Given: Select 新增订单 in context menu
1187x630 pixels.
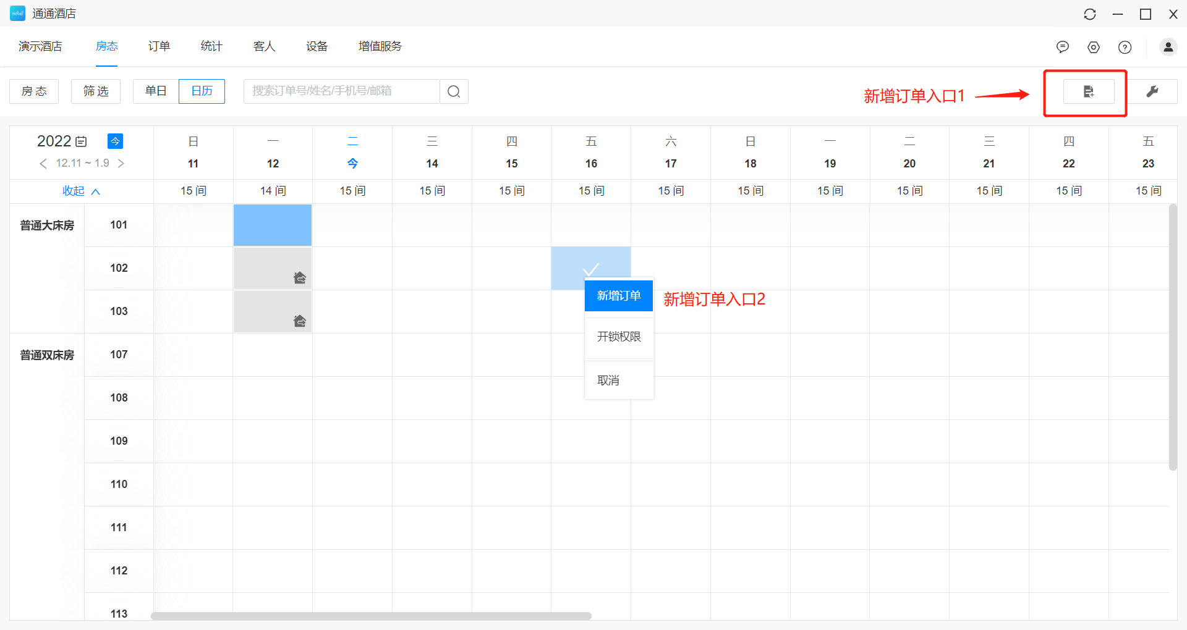Looking at the screenshot, I should tap(618, 296).
